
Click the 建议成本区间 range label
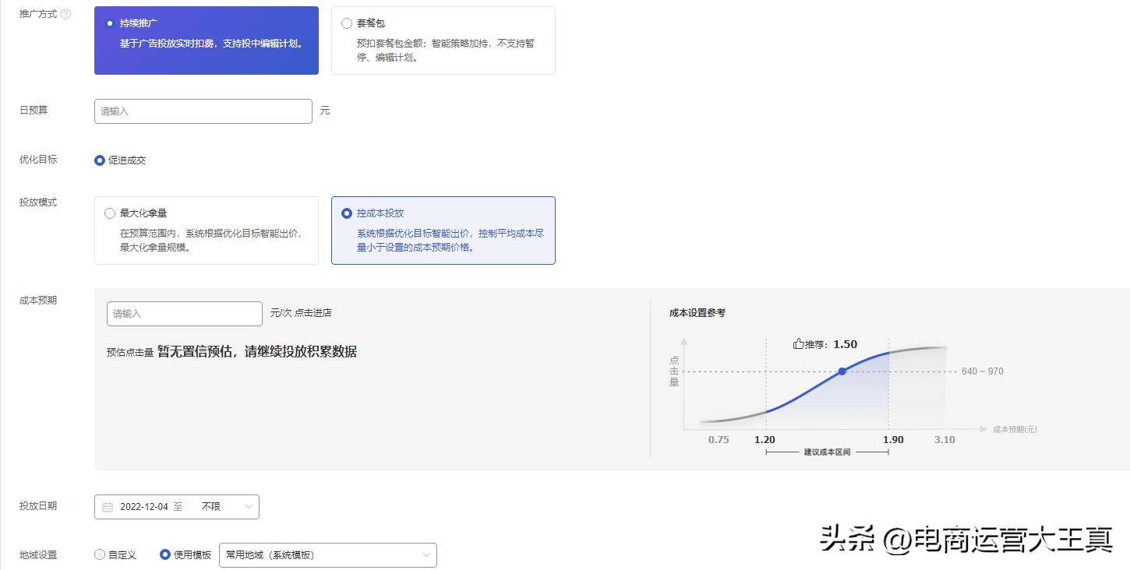click(x=828, y=452)
